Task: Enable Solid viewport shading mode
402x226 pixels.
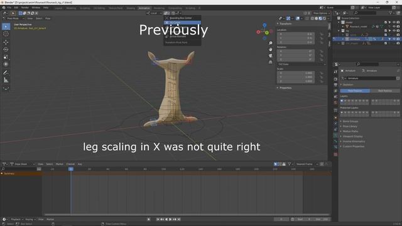Action: click(x=316, y=18)
